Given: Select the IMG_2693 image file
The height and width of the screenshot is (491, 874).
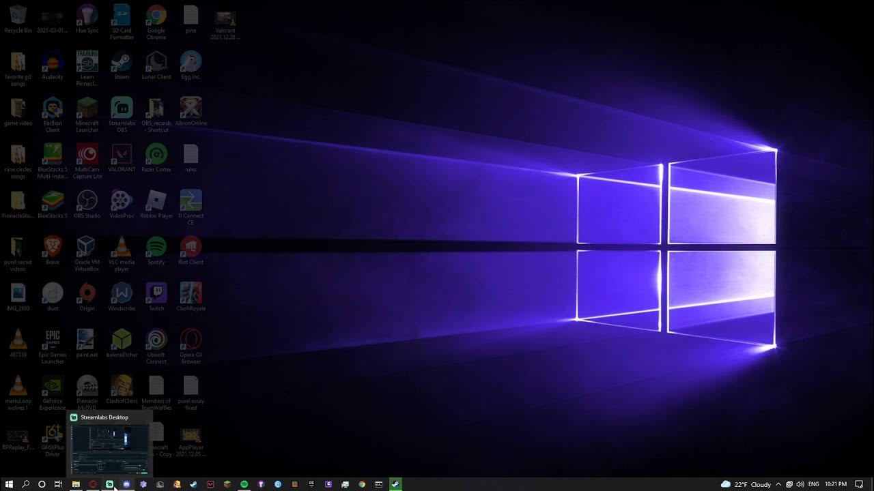Looking at the screenshot, I should pos(18,298).
